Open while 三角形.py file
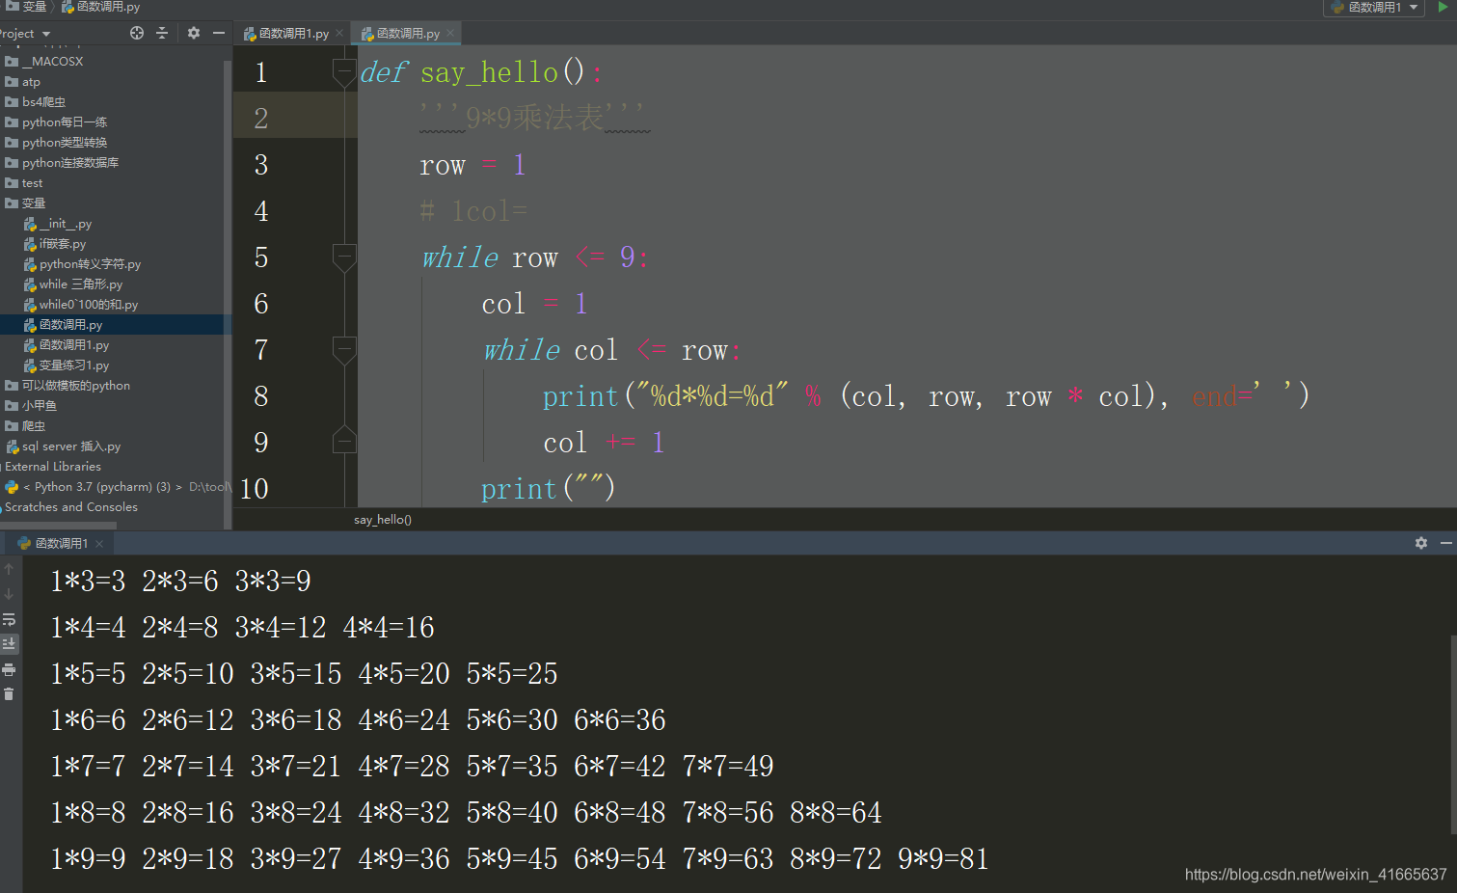Screen dimensions: 1457x893 pyautogui.click(x=74, y=284)
